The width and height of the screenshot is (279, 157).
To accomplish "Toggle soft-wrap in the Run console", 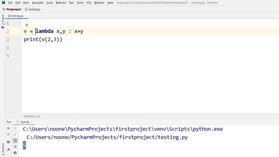I will click(x=15, y=140).
